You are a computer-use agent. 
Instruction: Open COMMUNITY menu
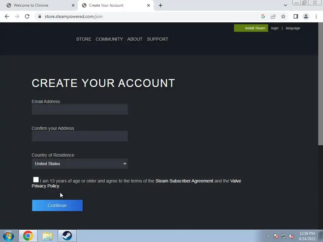(x=109, y=39)
